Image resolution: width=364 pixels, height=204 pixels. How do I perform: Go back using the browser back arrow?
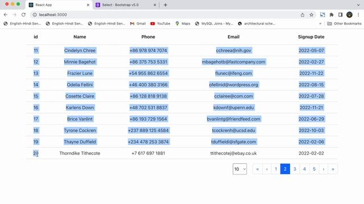(6, 15)
